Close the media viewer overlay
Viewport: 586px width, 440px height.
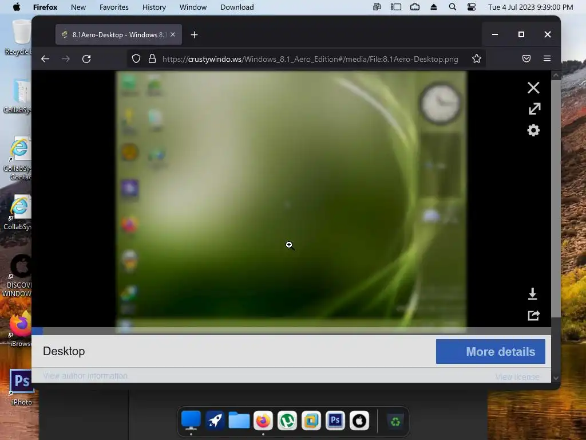(533, 88)
